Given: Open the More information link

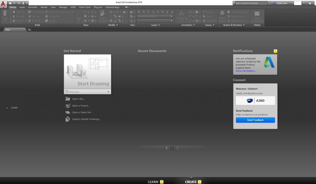Looking at the screenshot, I should (246, 71).
